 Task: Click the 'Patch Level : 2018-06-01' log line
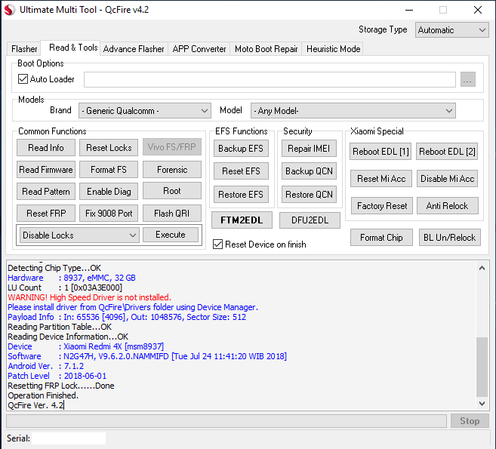pyautogui.click(x=57, y=376)
